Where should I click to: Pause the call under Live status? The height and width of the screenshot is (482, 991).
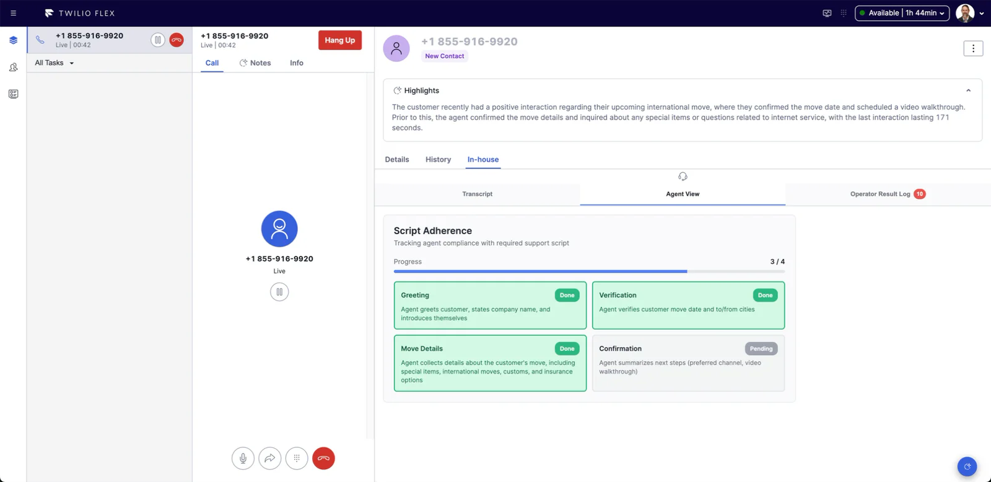(279, 292)
